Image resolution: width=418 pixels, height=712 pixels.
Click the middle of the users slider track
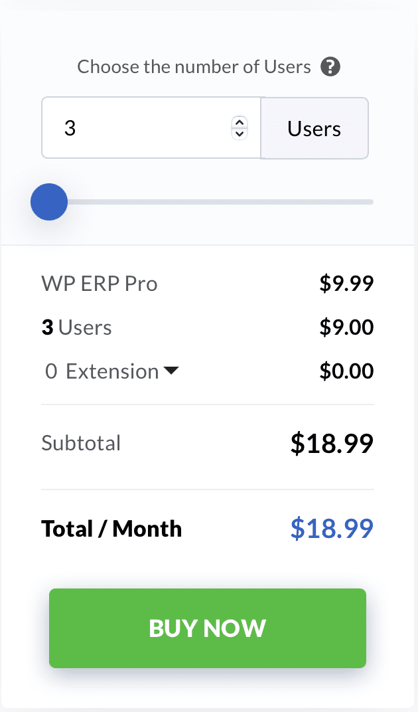coord(211,202)
